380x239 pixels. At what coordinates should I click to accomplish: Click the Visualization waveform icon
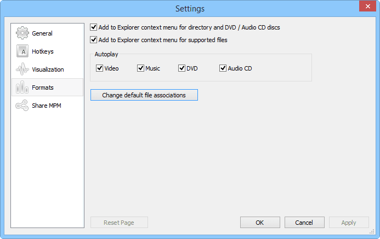(x=22, y=69)
